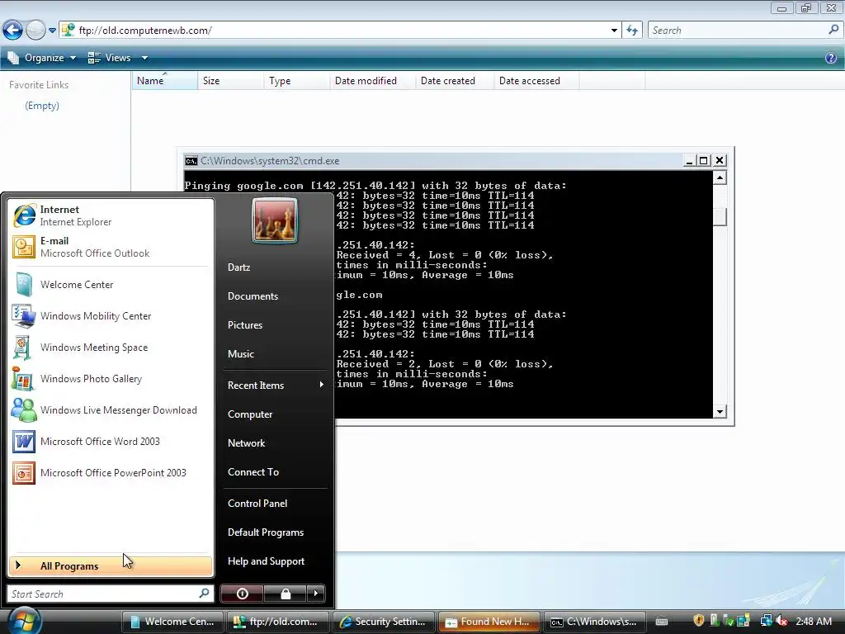
Task: Open recent pages dropdown beside Forward button
Action: point(52,31)
